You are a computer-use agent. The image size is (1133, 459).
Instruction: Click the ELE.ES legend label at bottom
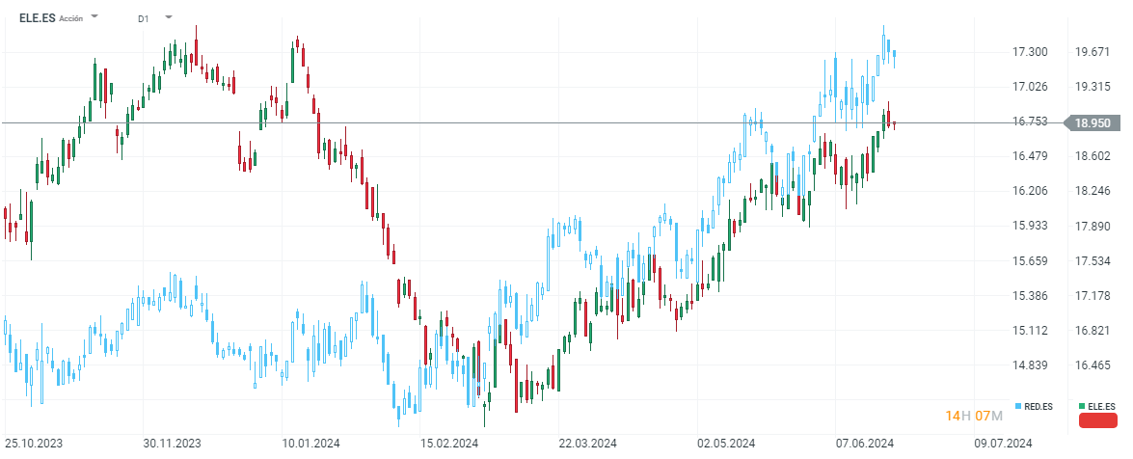coord(1101,407)
